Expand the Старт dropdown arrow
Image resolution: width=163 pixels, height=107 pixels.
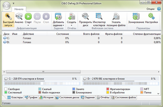click(28, 26)
